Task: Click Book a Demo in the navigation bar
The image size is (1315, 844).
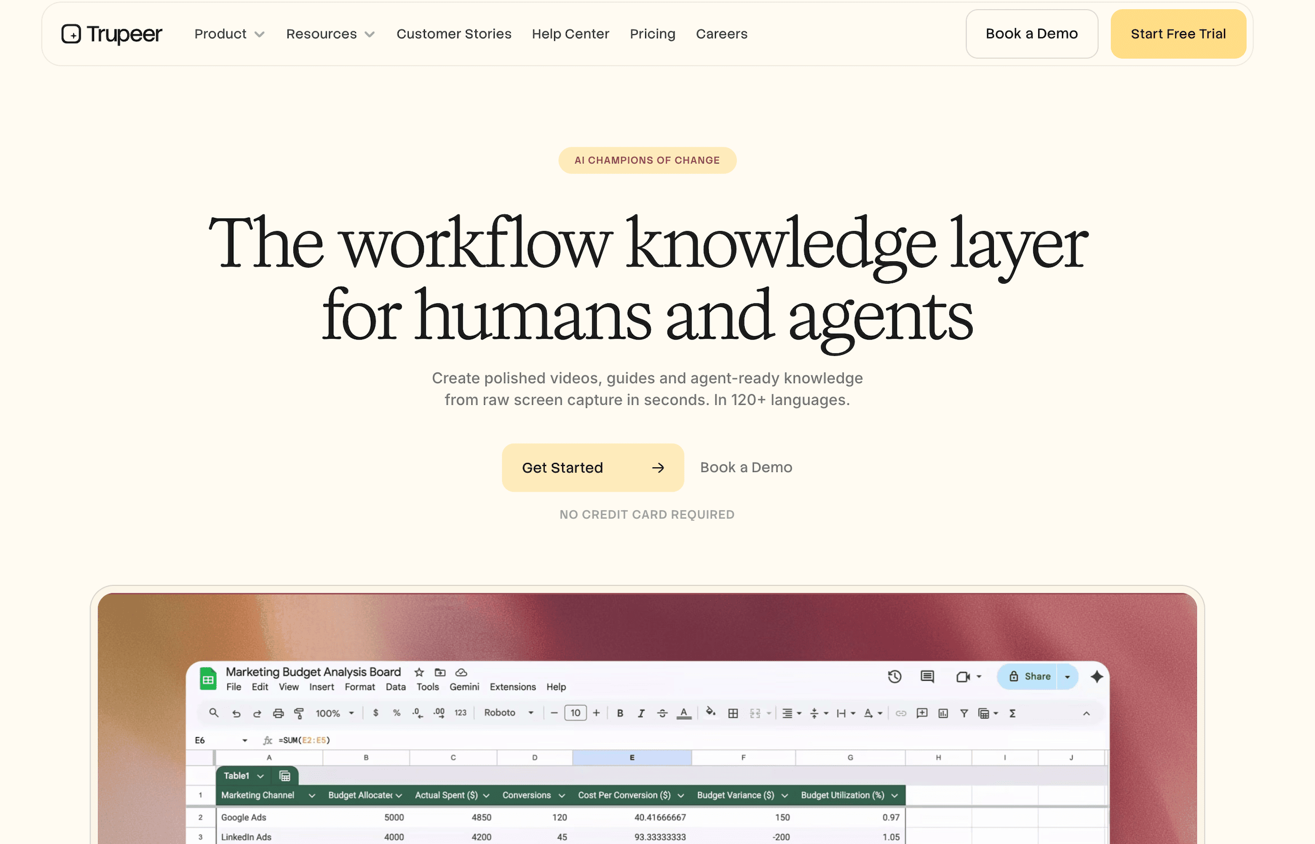Action: (1032, 34)
